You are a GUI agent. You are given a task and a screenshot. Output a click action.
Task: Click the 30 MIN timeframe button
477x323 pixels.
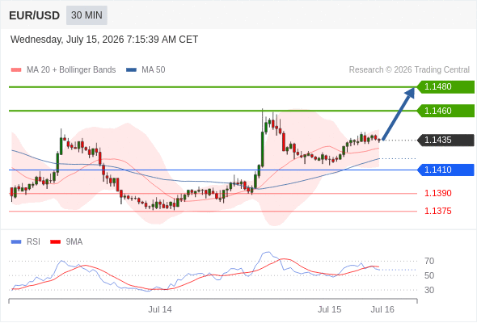click(87, 15)
